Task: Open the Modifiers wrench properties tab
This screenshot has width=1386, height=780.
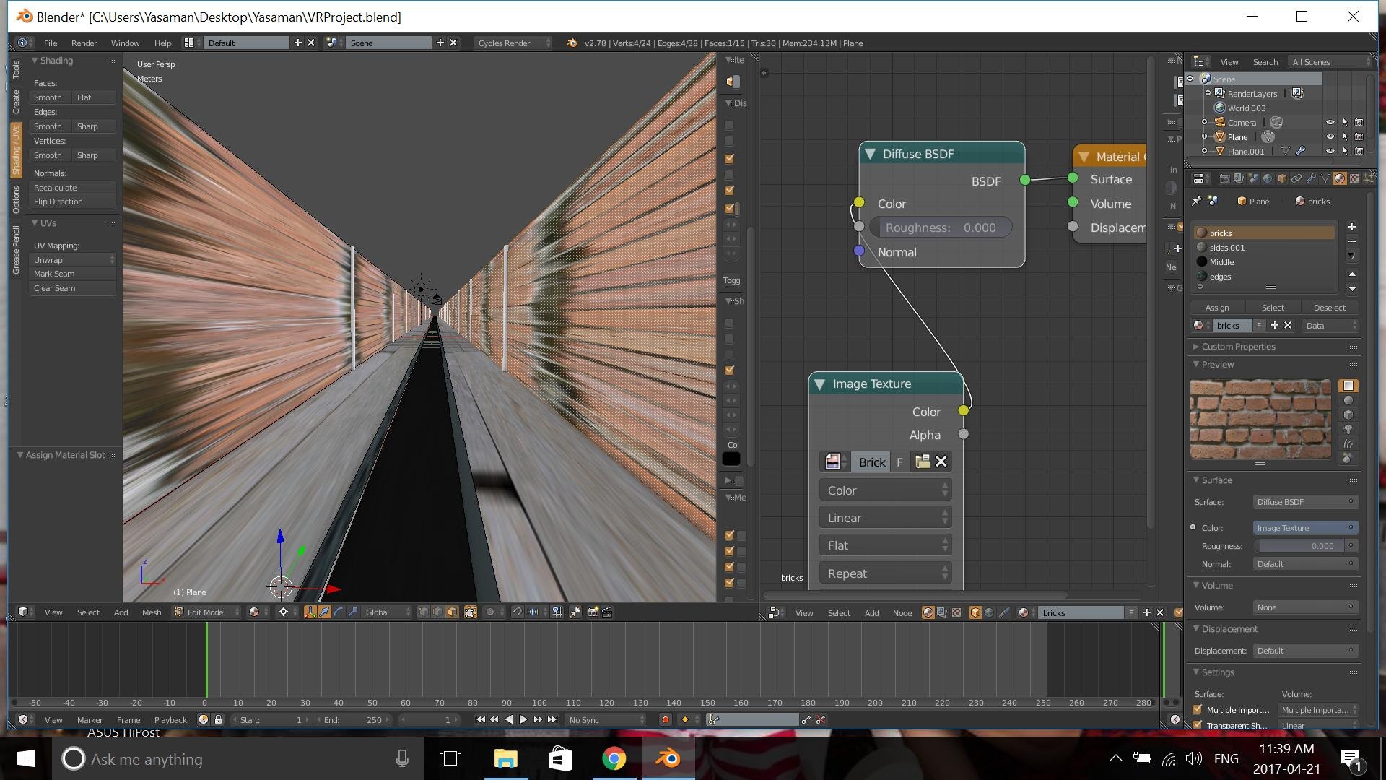Action: tap(1311, 178)
